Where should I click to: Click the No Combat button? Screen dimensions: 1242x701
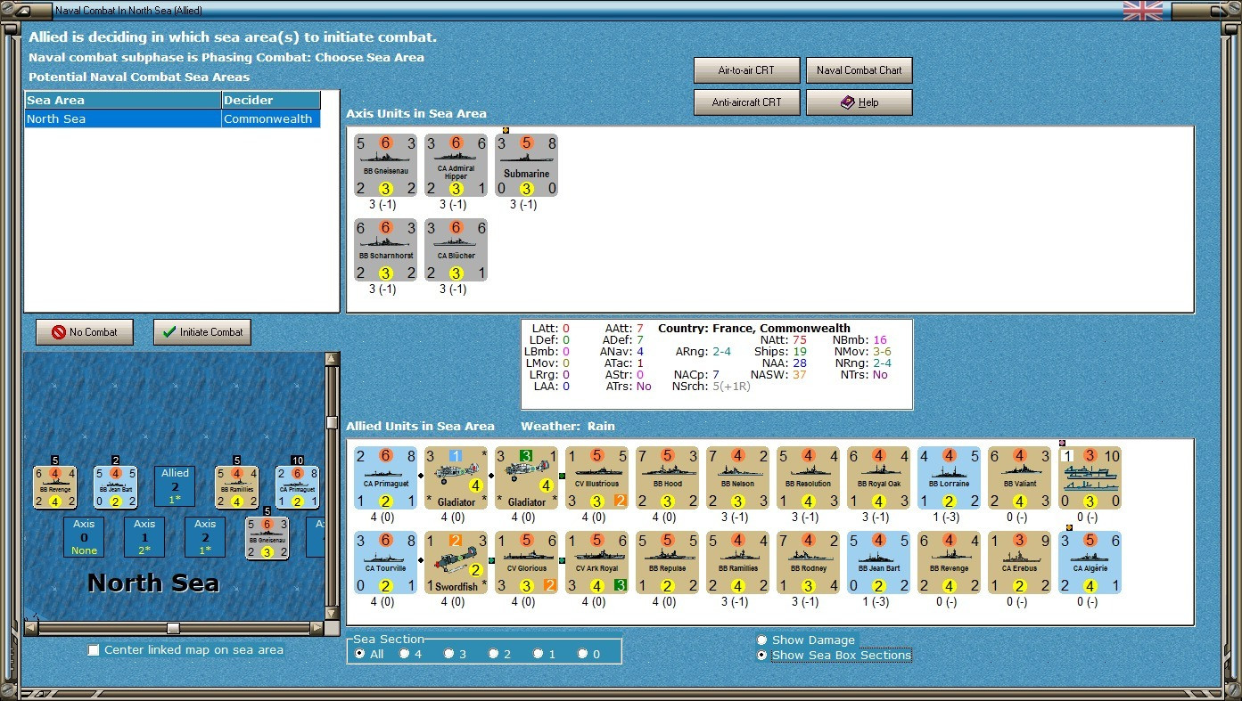pos(84,332)
